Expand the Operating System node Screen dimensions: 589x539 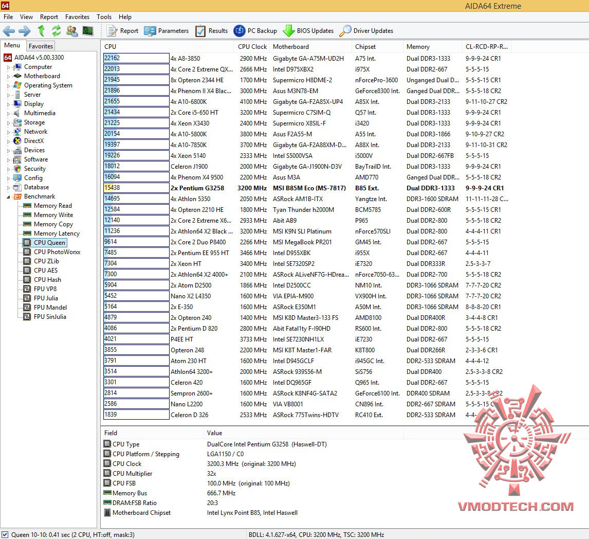click(x=8, y=86)
